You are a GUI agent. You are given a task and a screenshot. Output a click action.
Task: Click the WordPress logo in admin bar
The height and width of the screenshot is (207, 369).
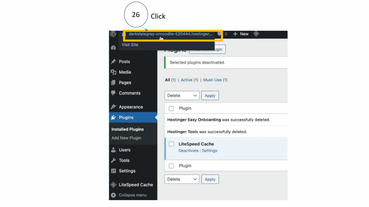click(113, 34)
